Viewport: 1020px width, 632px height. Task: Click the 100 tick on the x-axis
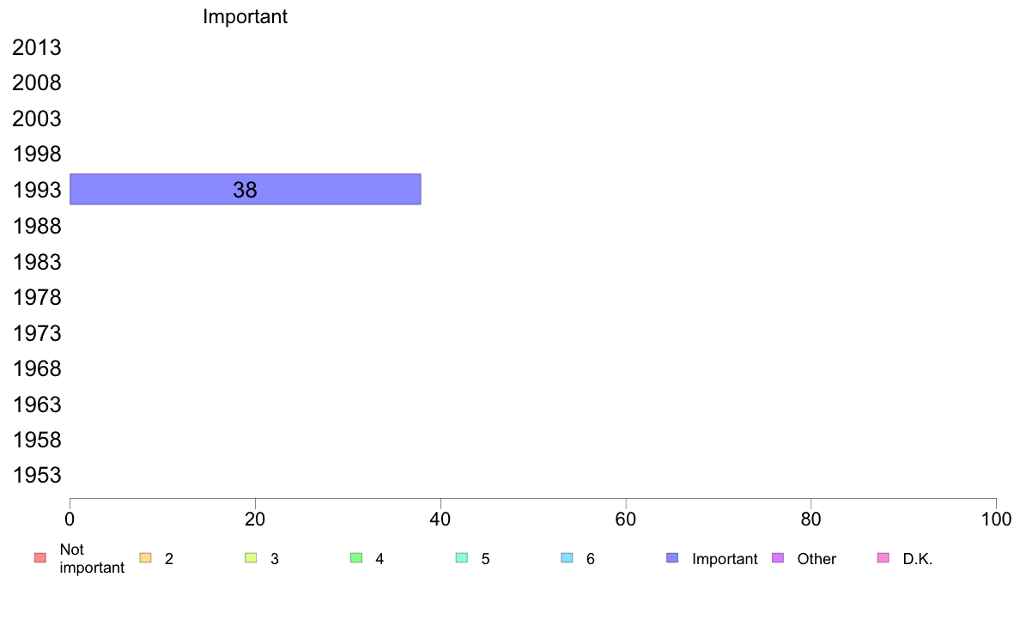[x=996, y=519]
